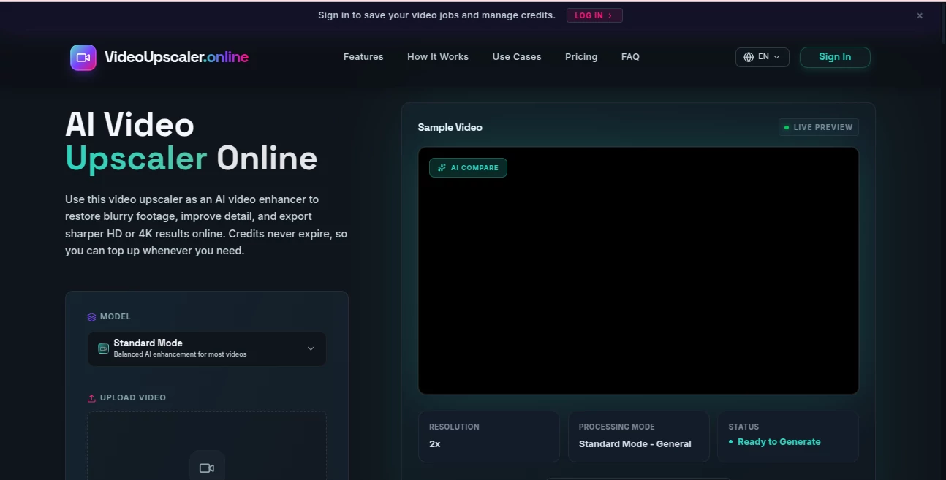Click the green dot beside Ready to Generate
The height and width of the screenshot is (480, 946).
pos(730,442)
